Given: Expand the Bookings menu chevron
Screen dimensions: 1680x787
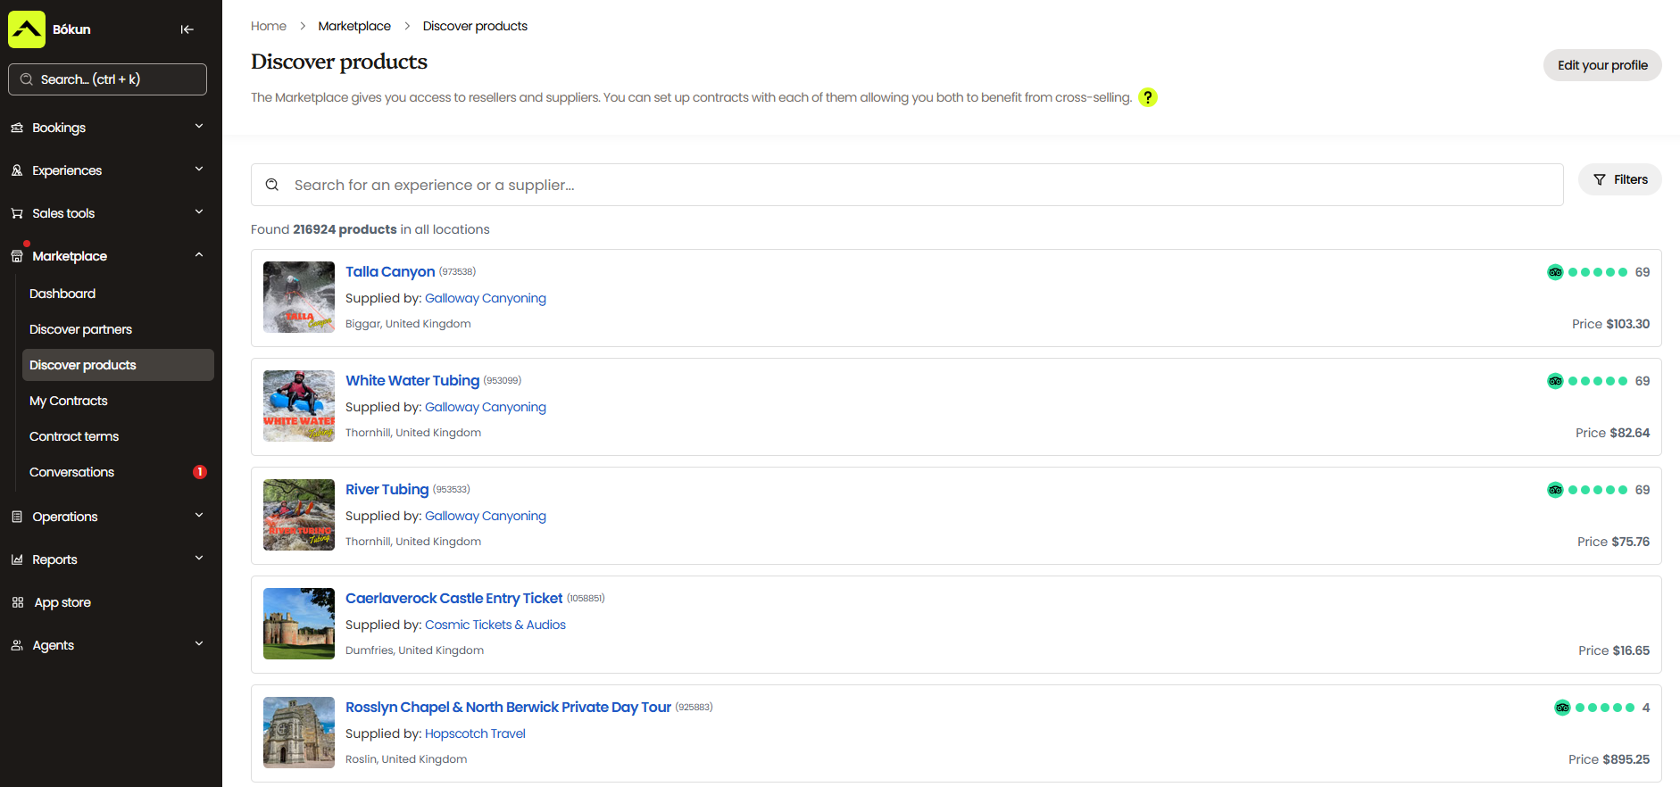Looking at the screenshot, I should 199,127.
